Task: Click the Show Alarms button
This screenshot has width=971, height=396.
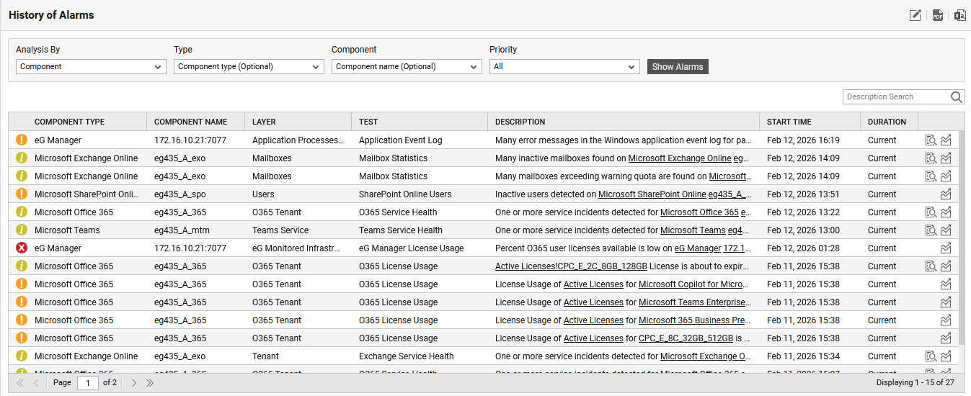Action: (678, 67)
